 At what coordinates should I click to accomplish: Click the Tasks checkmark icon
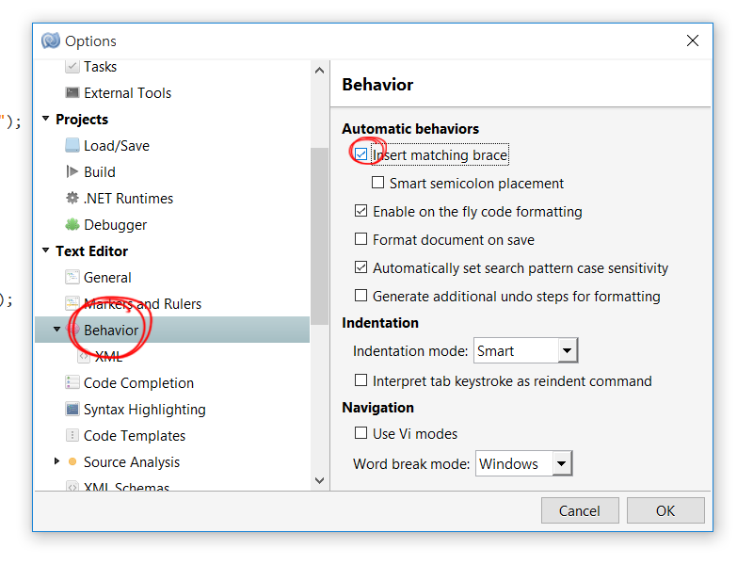tap(72, 66)
